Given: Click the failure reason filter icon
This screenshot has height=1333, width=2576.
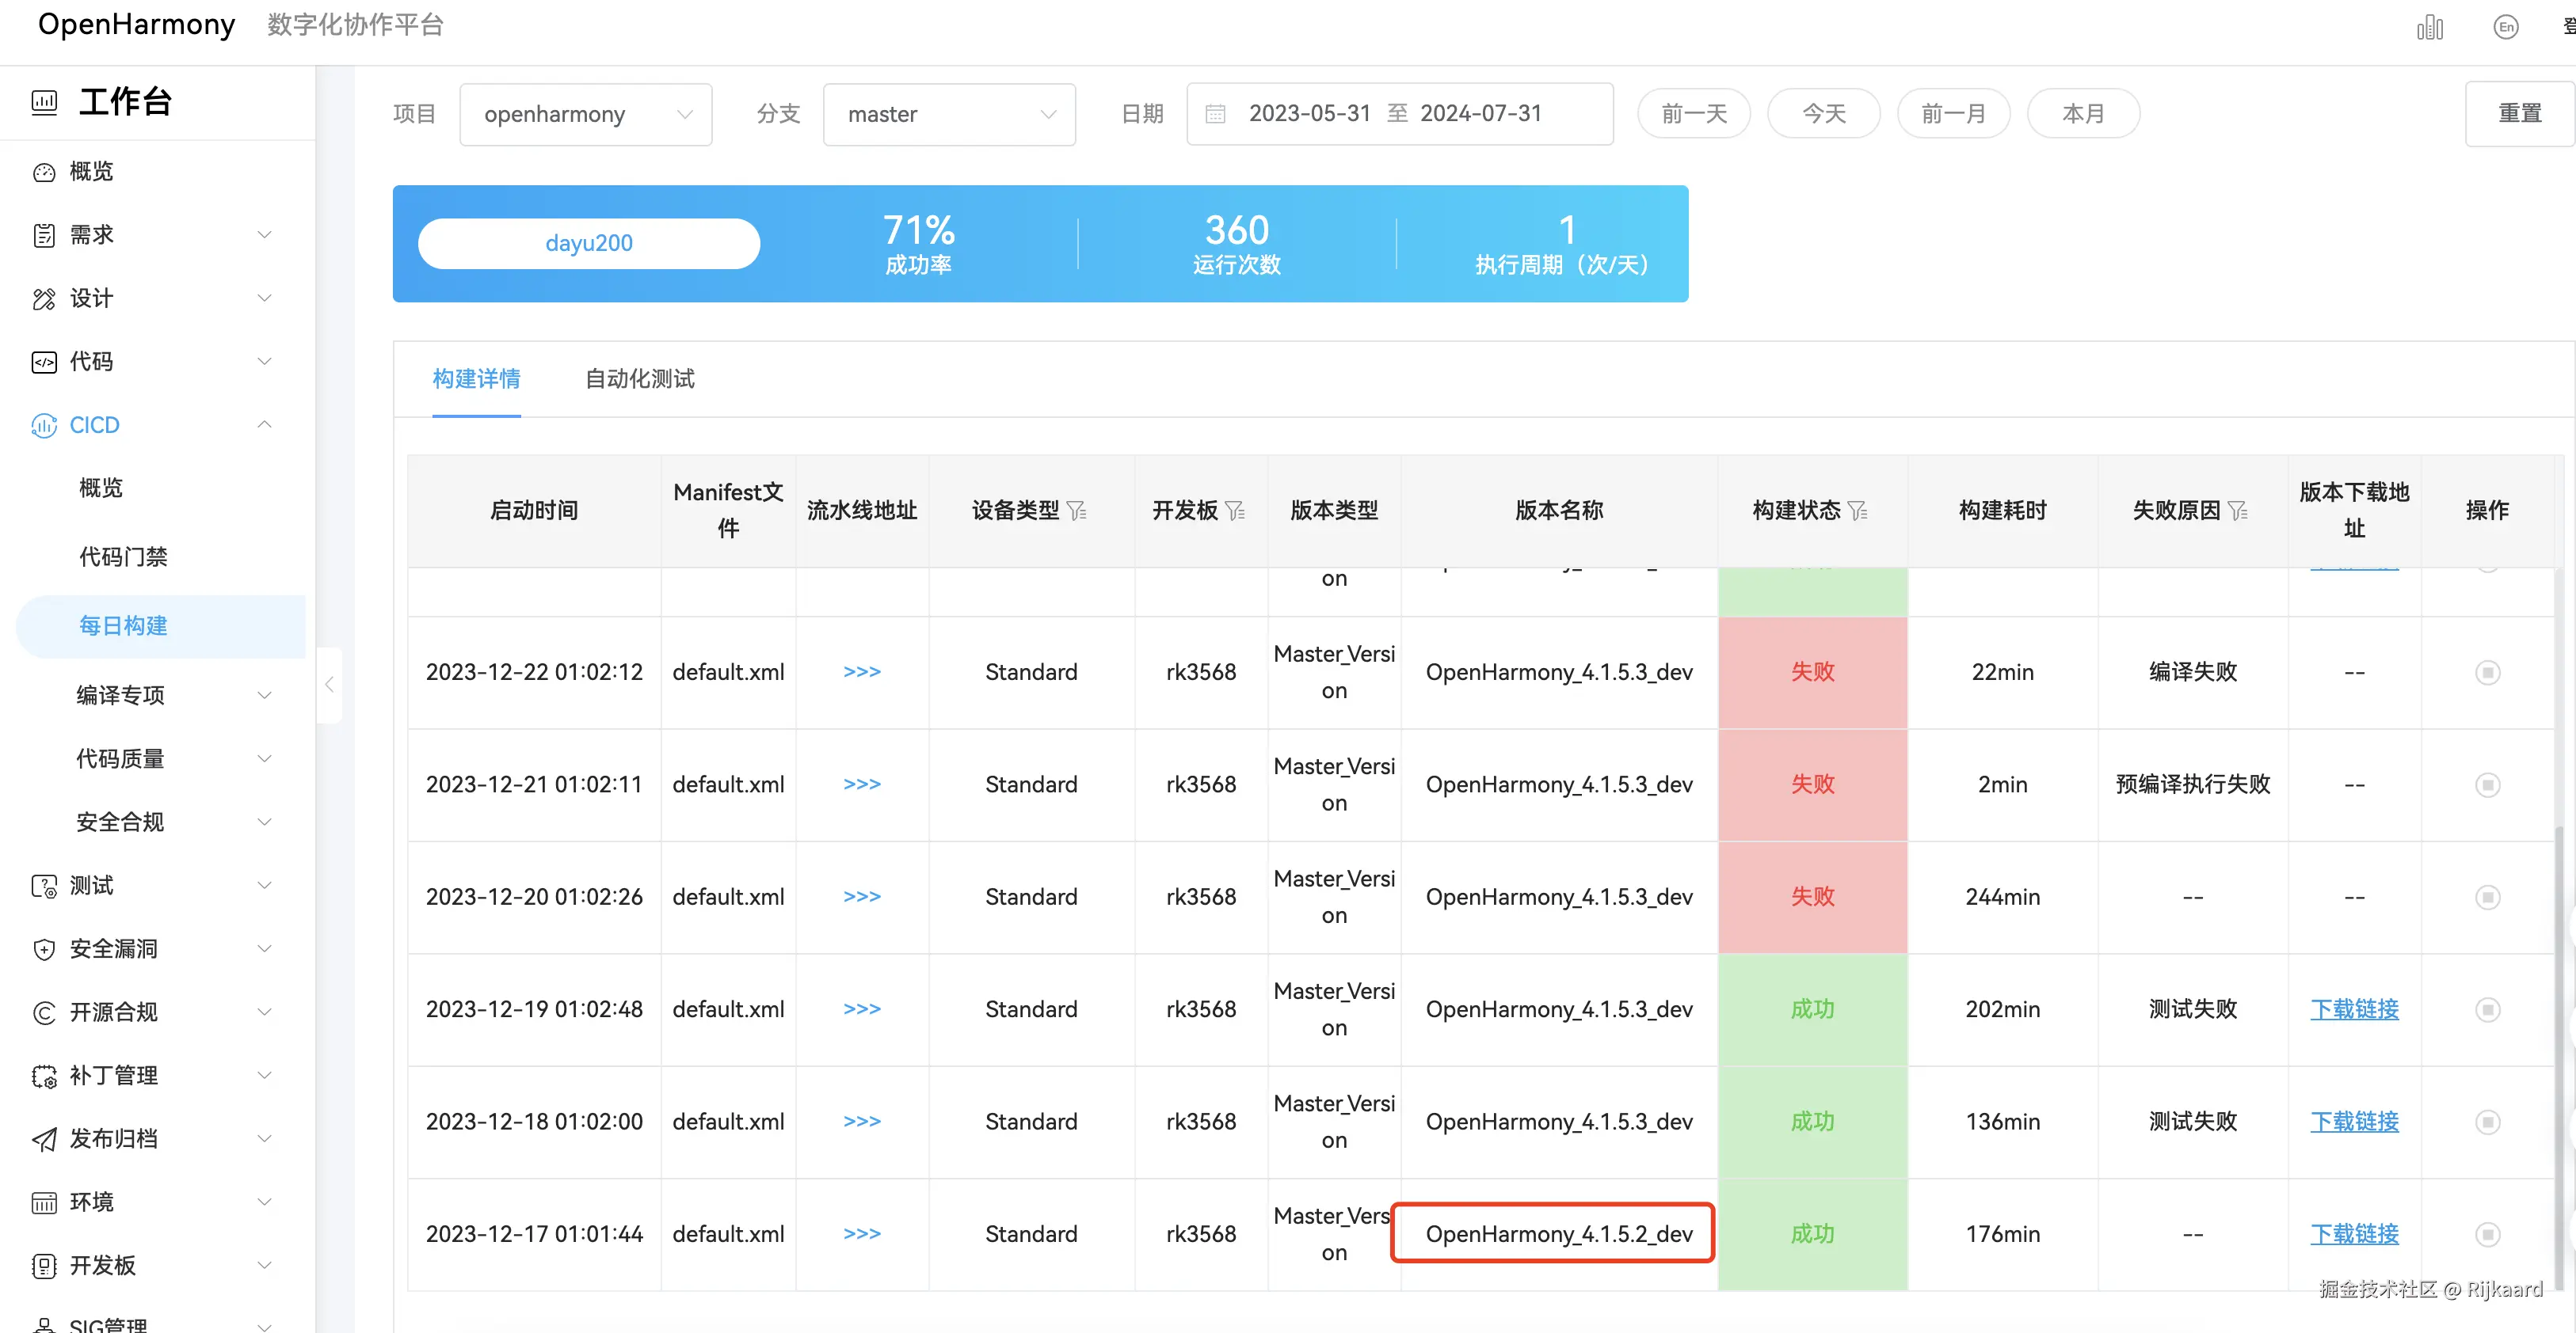Looking at the screenshot, I should (x=2238, y=511).
